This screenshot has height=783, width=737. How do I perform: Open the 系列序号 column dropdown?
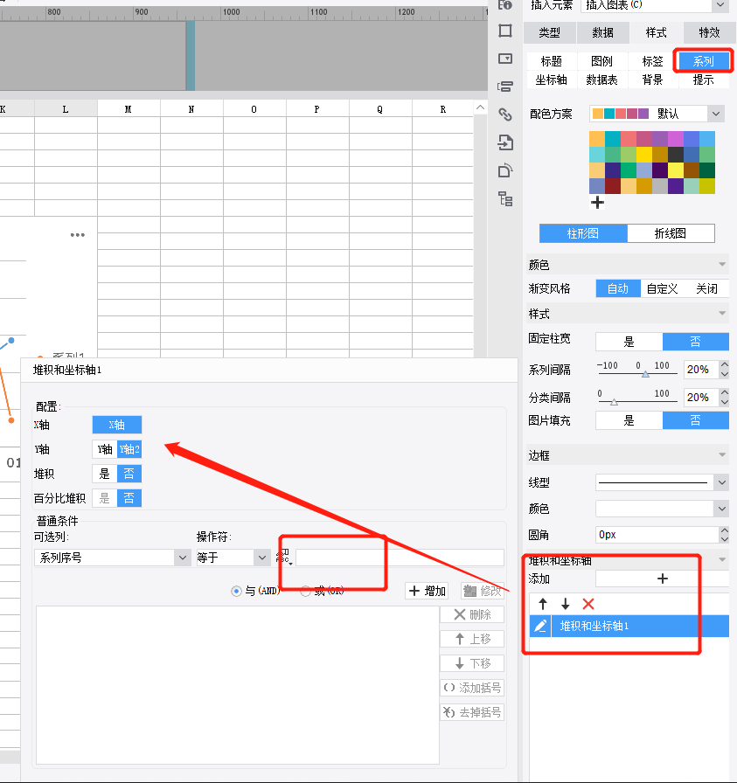click(113, 558)
